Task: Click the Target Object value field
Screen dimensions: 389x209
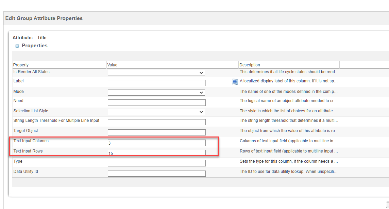Action: [x=156, y=132]
